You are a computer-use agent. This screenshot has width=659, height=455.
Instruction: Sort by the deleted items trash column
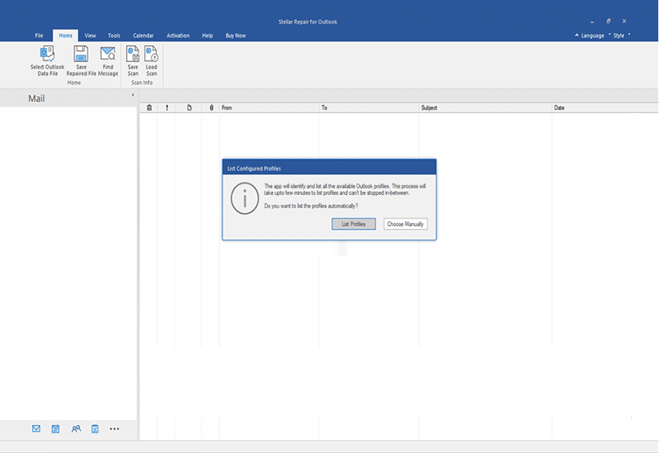149,108
